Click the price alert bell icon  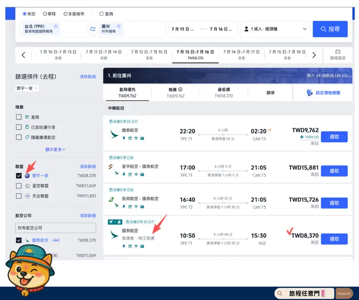[x=310, y=93]
